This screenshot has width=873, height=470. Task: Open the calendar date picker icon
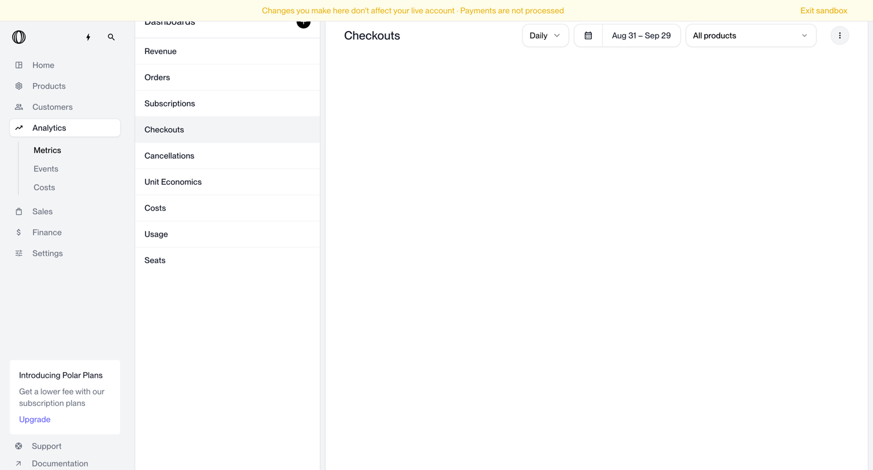pyautogui.click(x=588, y=36)
